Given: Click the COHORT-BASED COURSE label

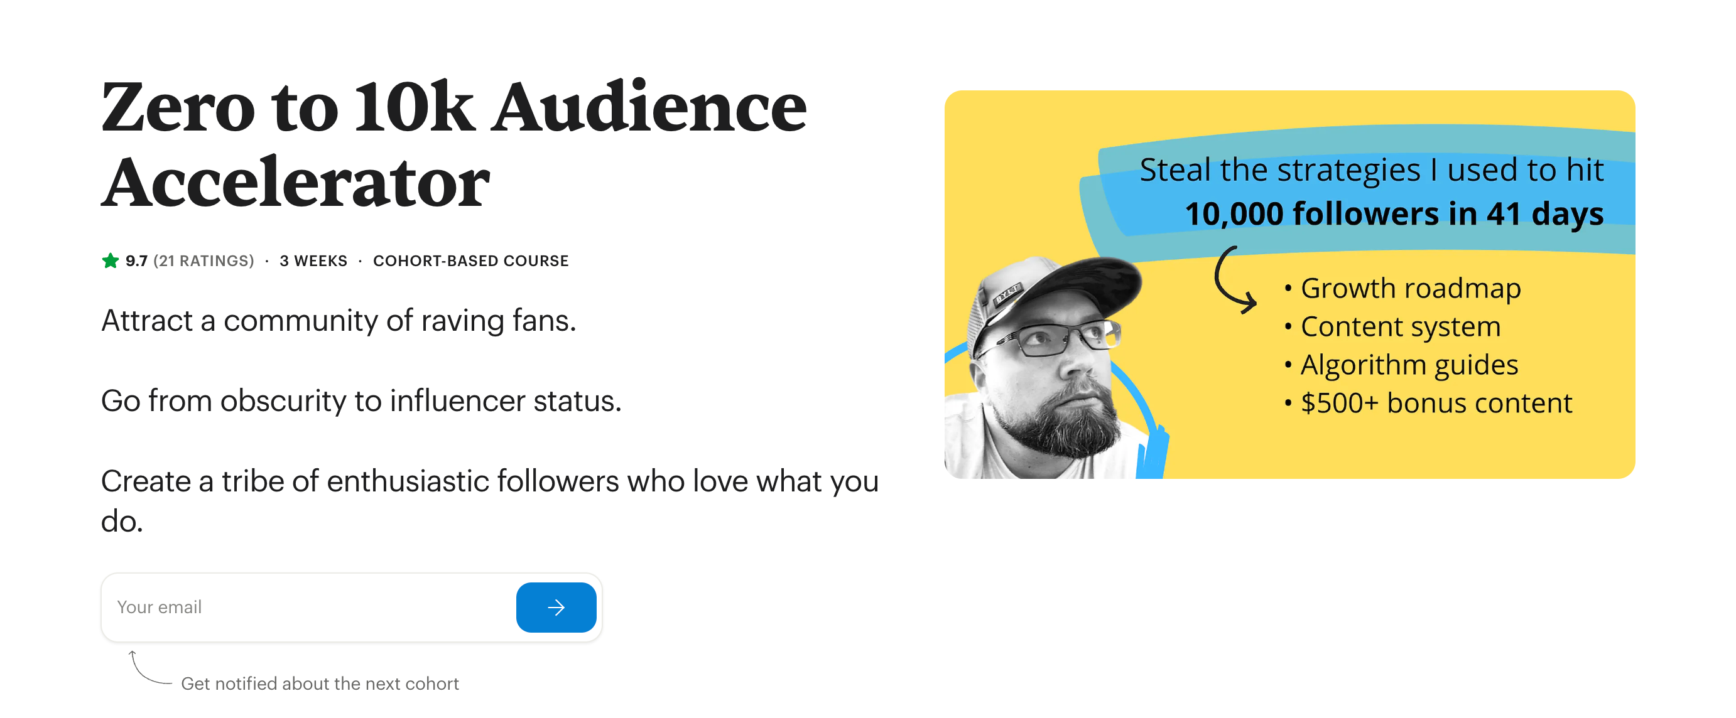Looking at the screenshot, I should point(470,260).
